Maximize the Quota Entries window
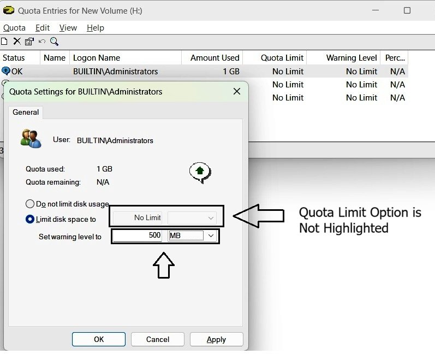 (407, 10)
